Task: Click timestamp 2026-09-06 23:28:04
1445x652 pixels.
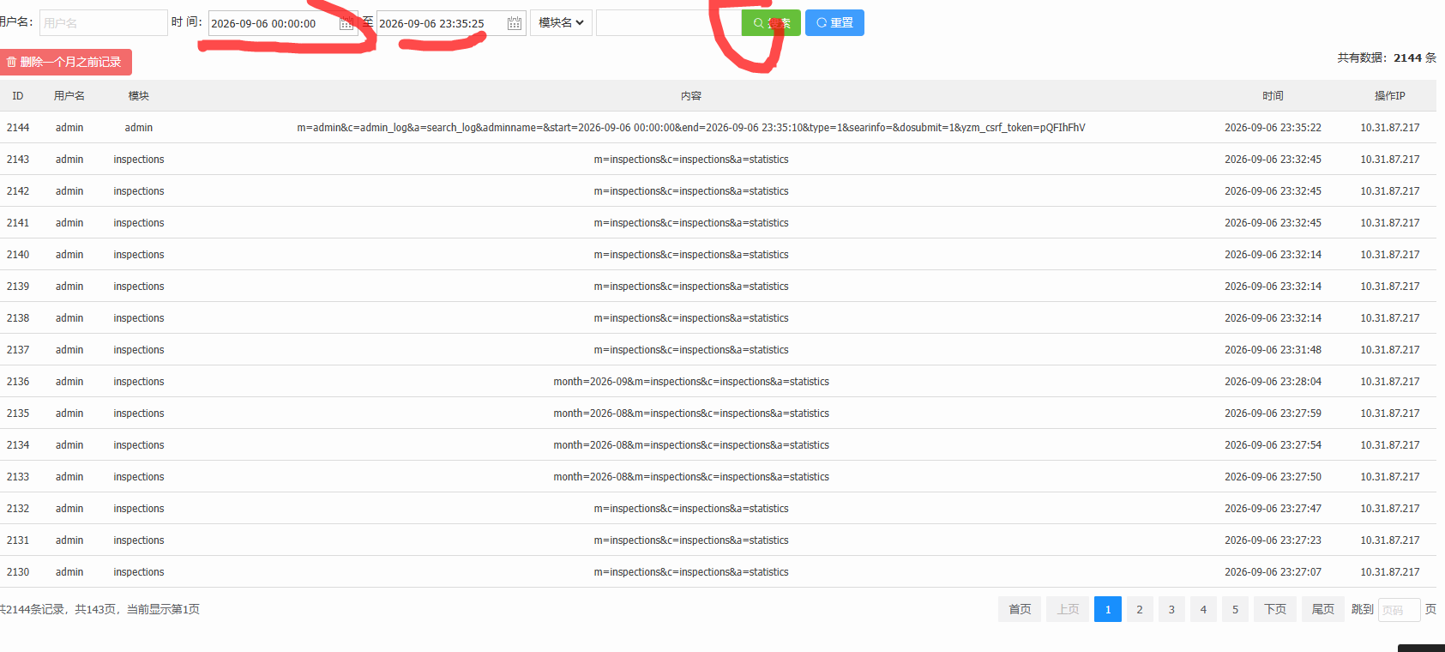Action: tap(1273, 382)
